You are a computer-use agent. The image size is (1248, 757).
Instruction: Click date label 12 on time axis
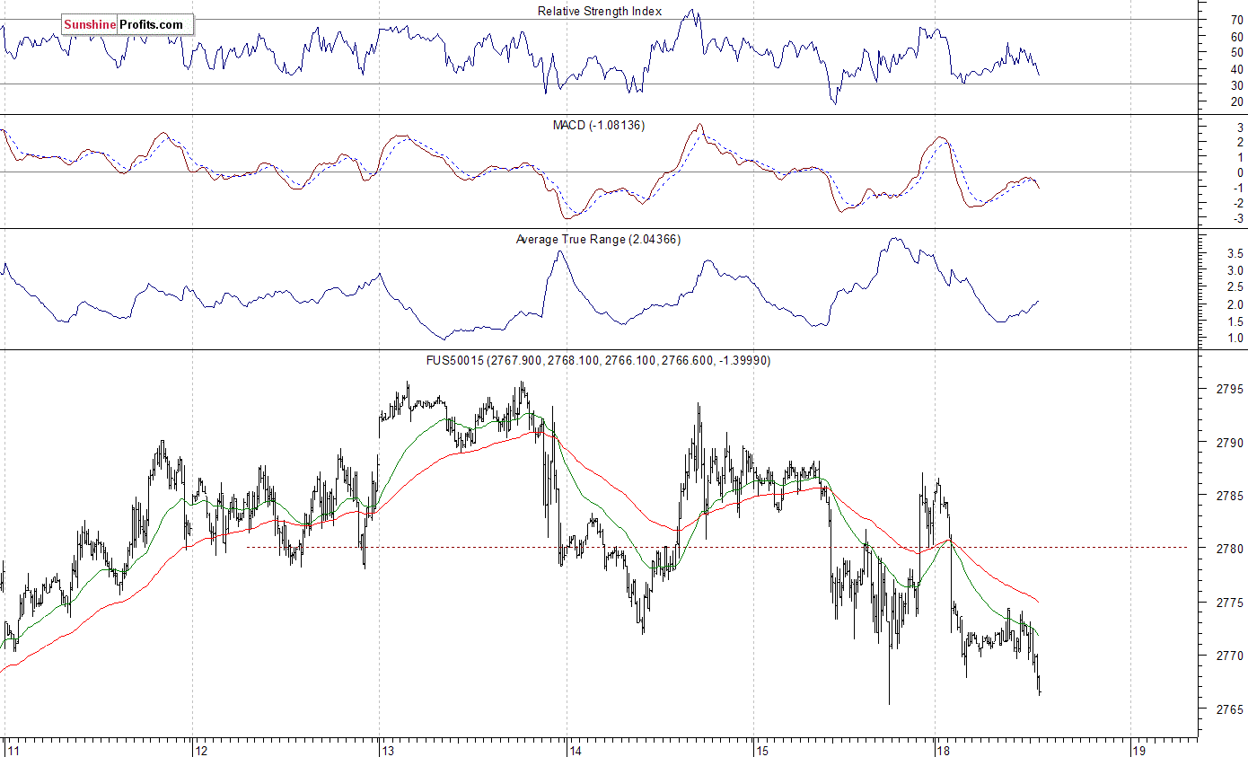coord(202,750)
